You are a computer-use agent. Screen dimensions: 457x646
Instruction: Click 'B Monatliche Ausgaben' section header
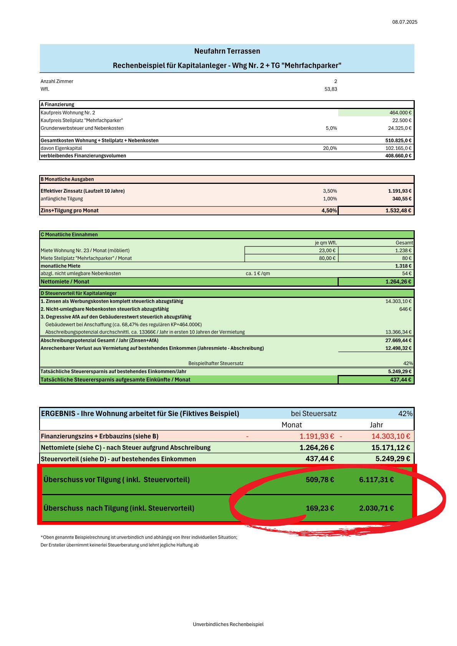coord(67,179)
